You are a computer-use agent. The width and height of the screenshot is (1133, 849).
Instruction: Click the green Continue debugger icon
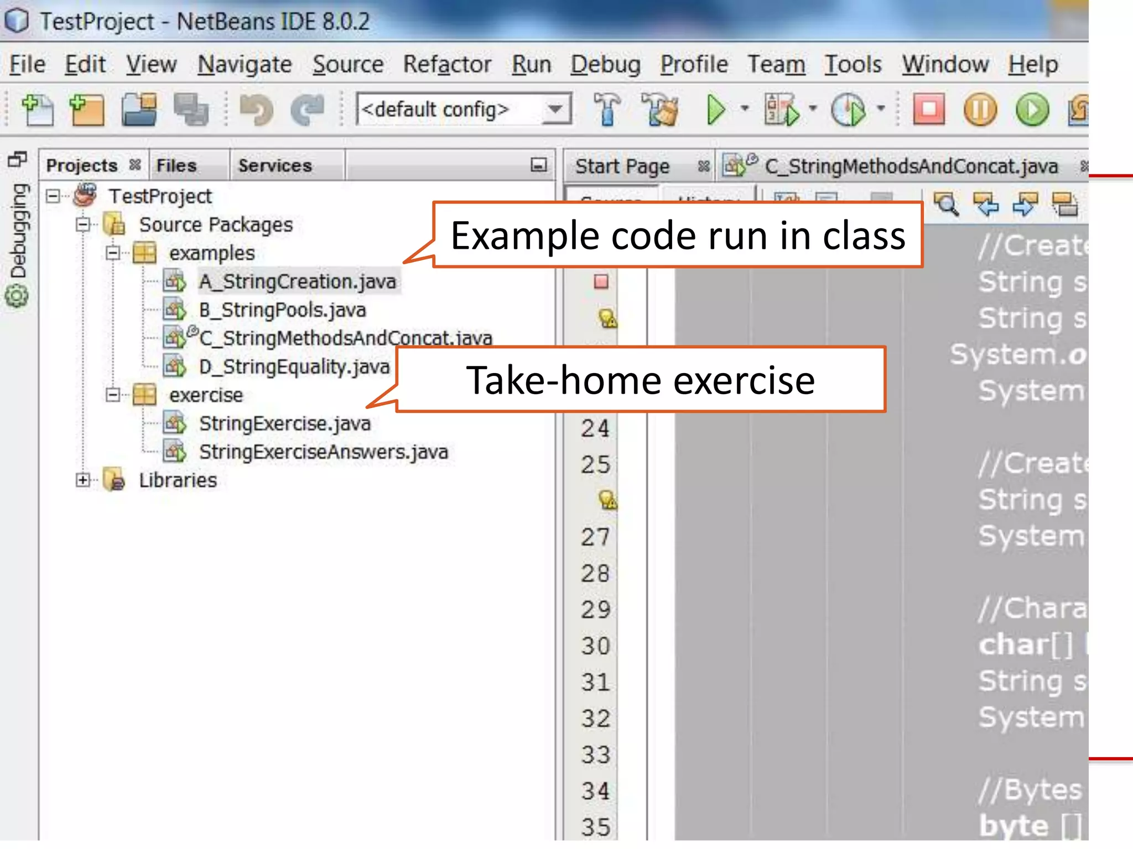pos(1032,109)
